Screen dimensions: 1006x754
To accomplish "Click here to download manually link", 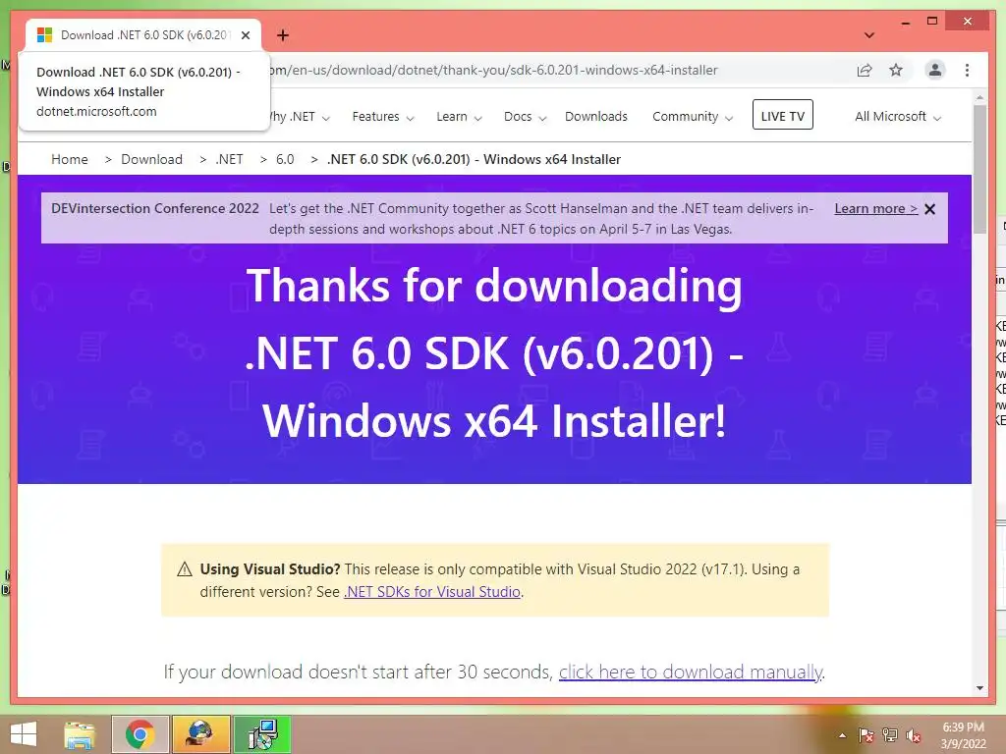I will pyautogui.click(x=691, y=672).
